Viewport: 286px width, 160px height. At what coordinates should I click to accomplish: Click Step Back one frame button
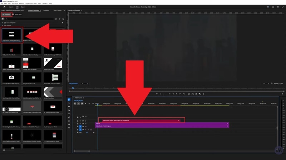pyautogui.click(x=173, y=94)
